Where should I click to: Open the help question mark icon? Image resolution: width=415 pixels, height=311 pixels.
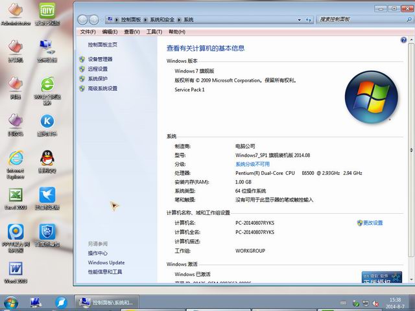pyautogui.click(x=403, y=40)
